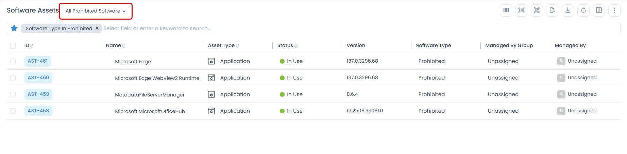The height and width of the screenshot is (154, 627).
Task: Click the QR code scan icon
Action: tap(537, 10)
